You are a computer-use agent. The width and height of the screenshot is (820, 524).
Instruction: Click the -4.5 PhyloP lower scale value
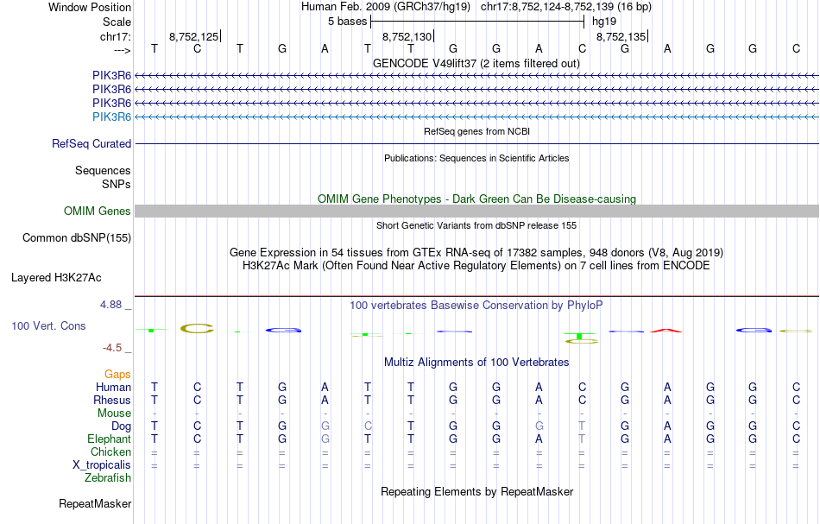click(x=111, y=348)
